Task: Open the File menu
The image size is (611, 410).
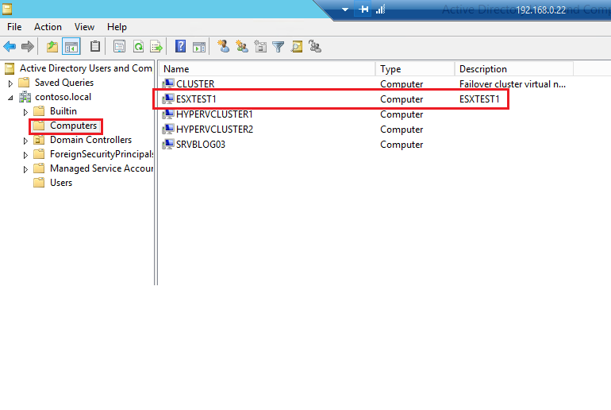Action: (x=14, y=27)
